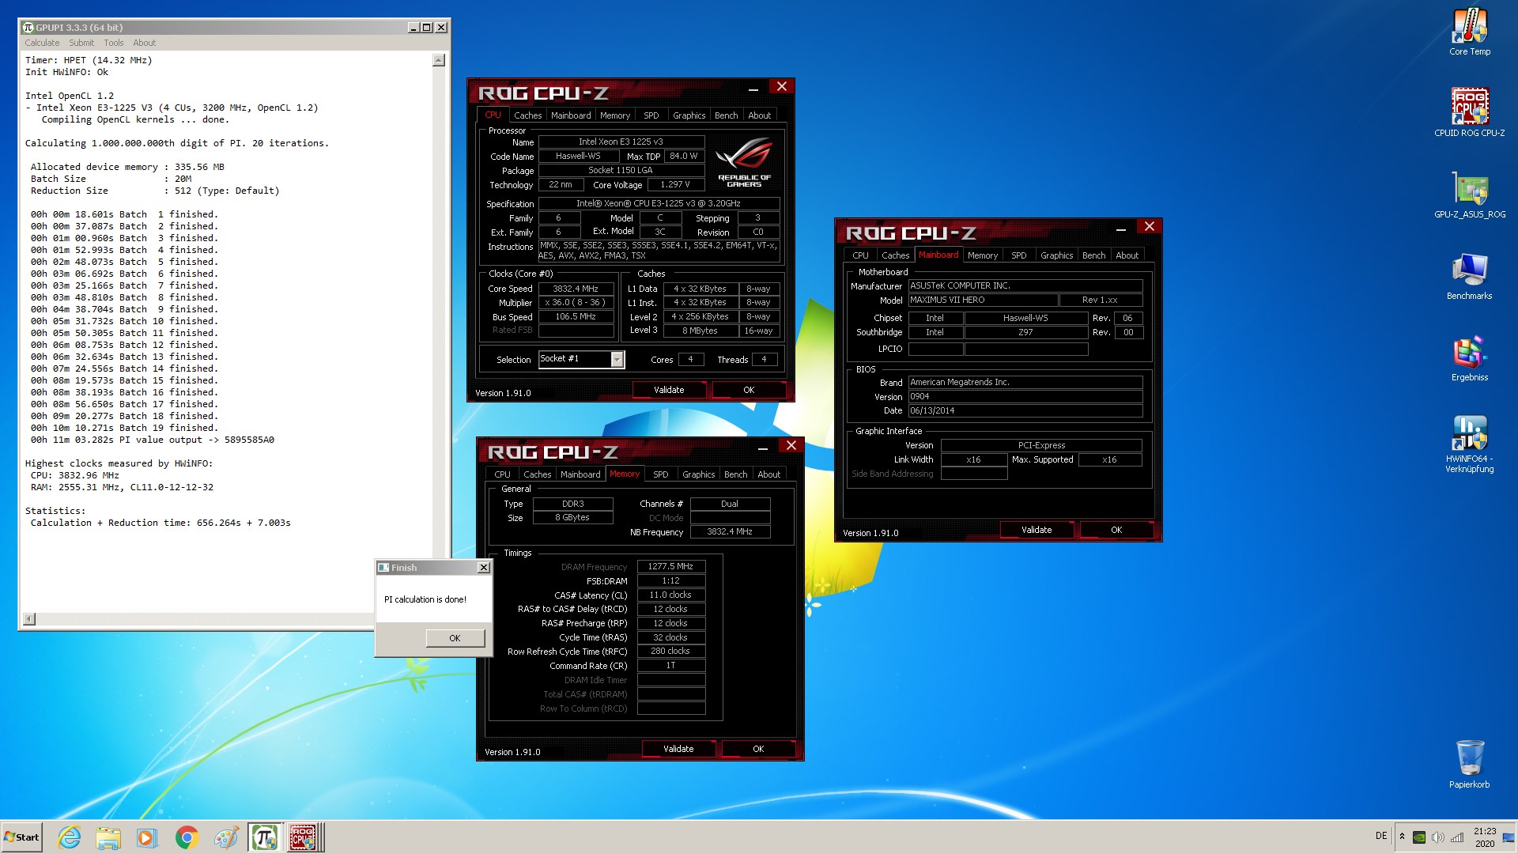Launch Internet Explorer from taskbar
This screenshot has height=854, width=1518.
pos(70,837)
